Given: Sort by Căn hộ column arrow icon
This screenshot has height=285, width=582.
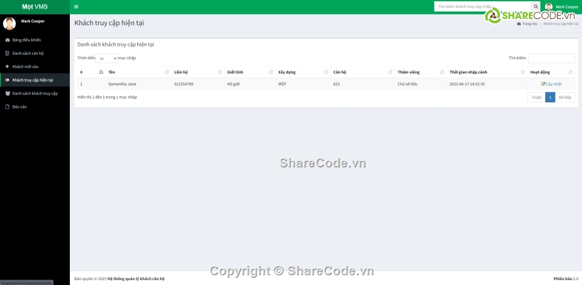Looking at the screenshot, I should tap(390, 72).
